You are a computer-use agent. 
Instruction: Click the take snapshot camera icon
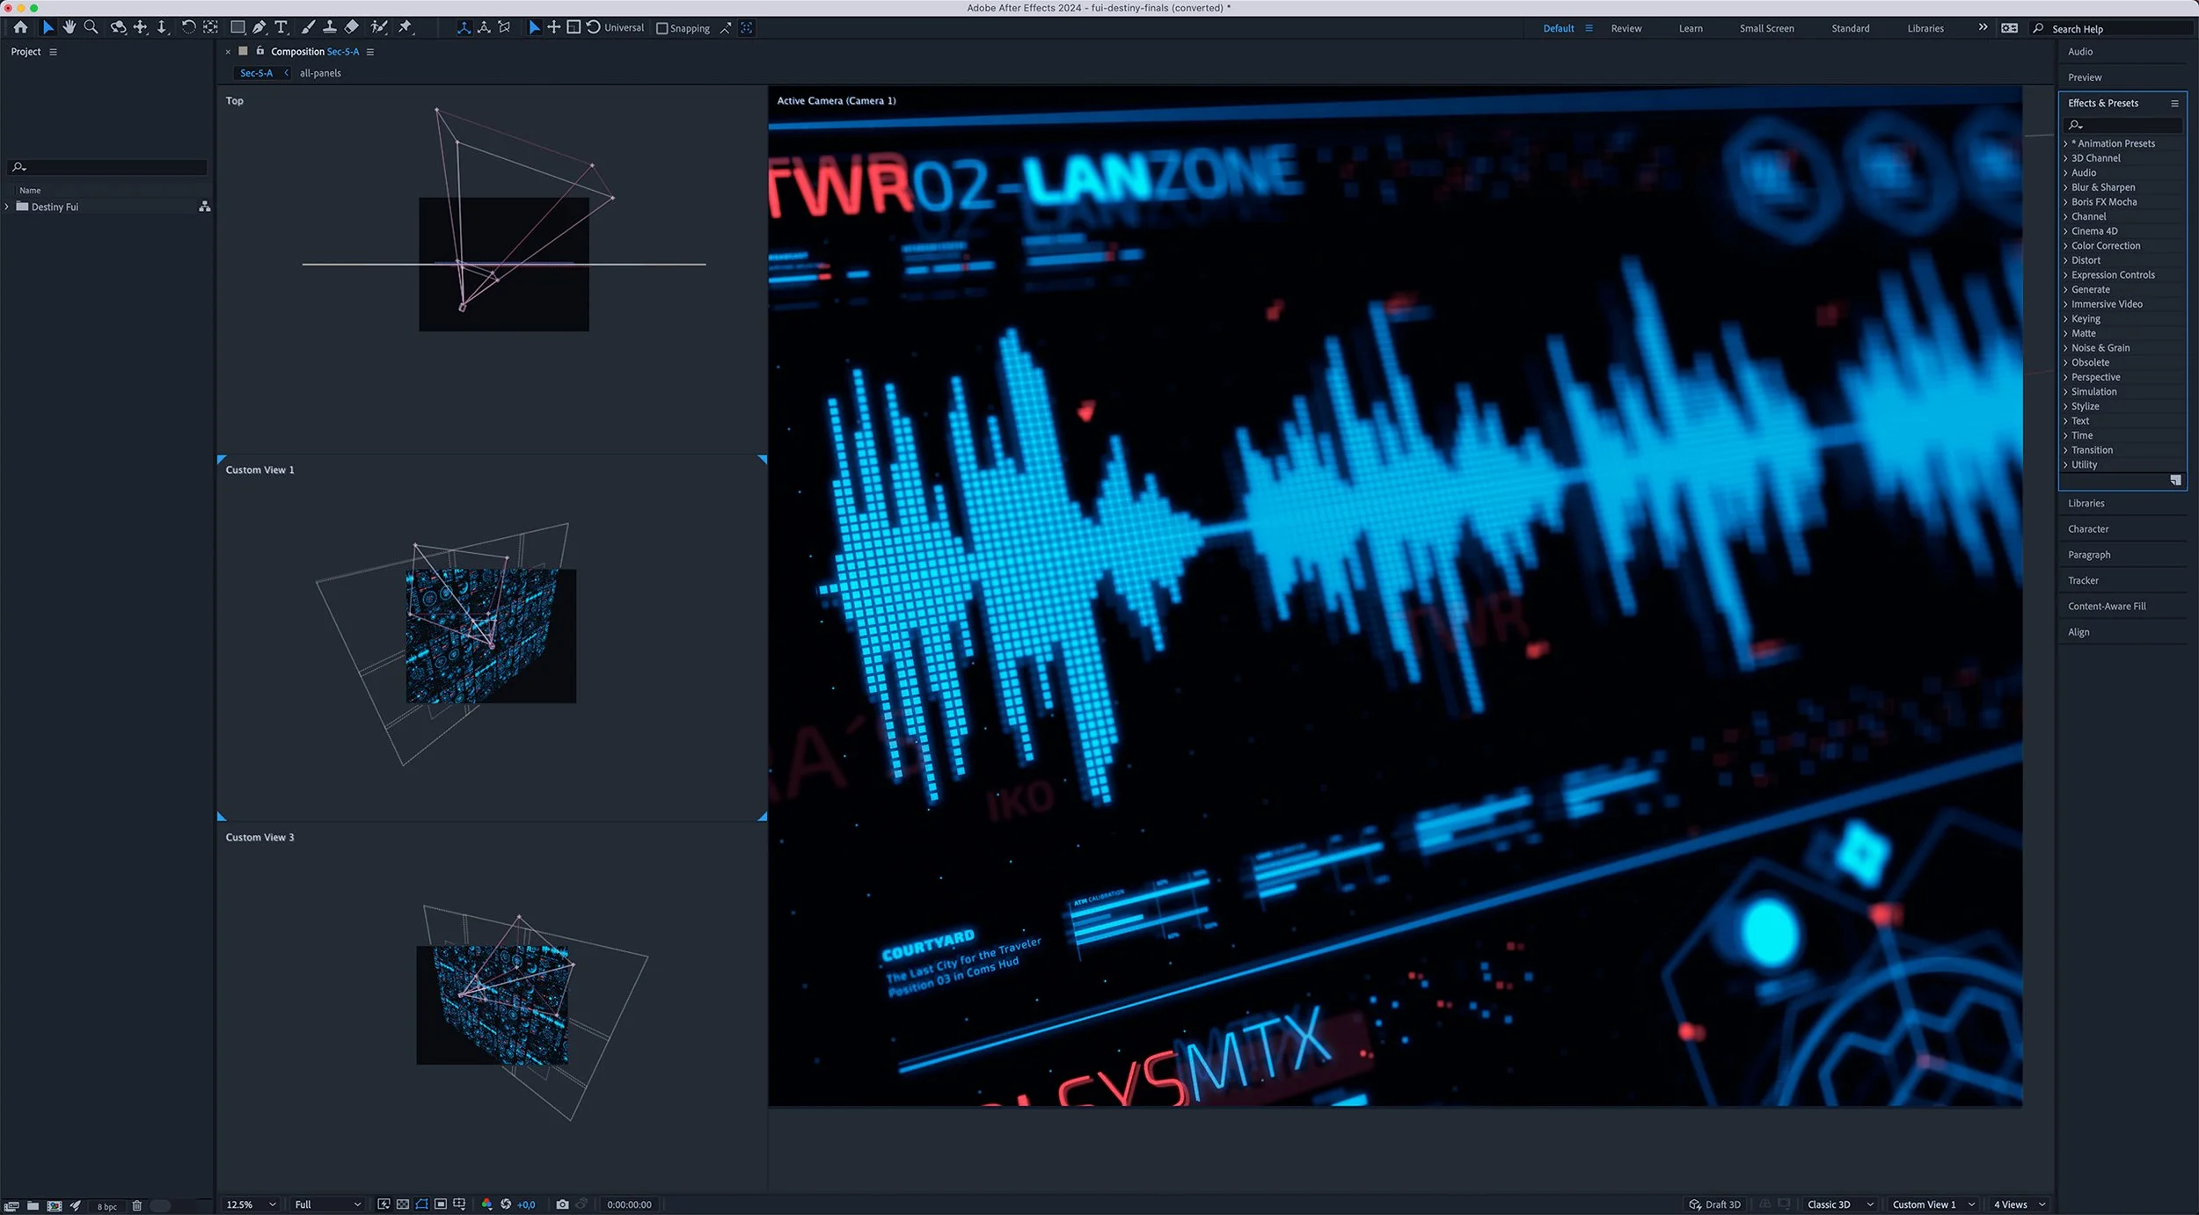coord(563,1204)
